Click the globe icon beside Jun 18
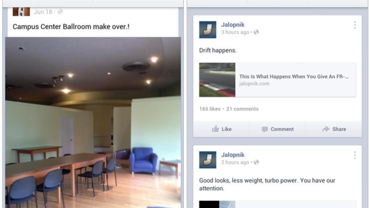This screenshot has height=208, width=370. [x=60, y=12]
